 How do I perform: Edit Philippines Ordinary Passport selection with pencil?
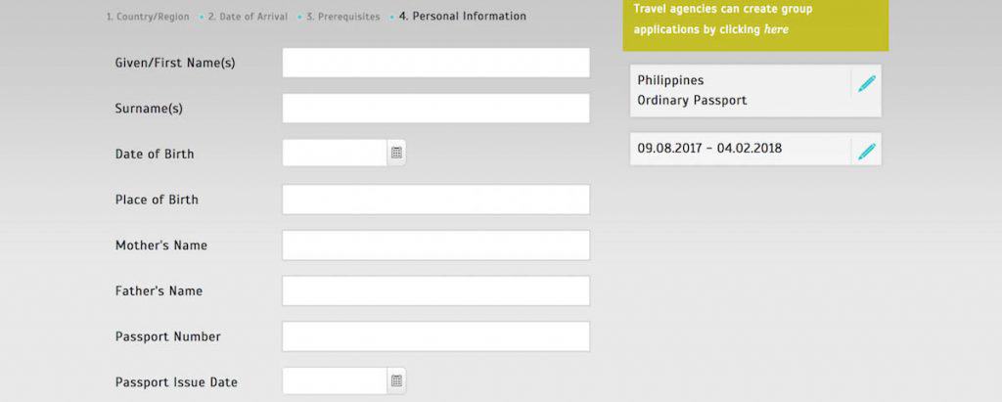[x=867, y=84]
